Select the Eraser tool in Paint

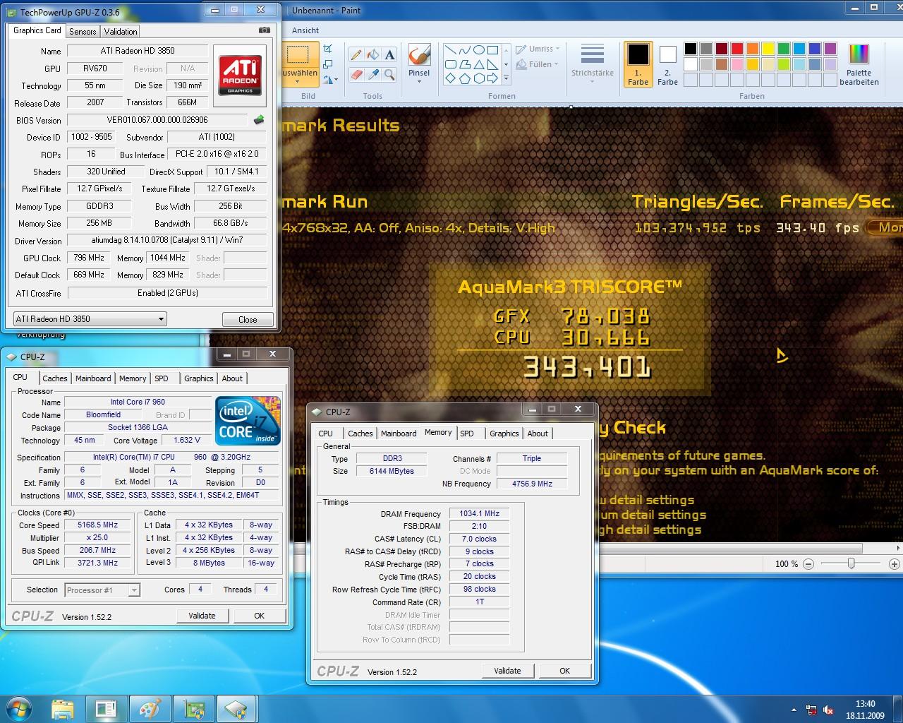tap(356, 73)
